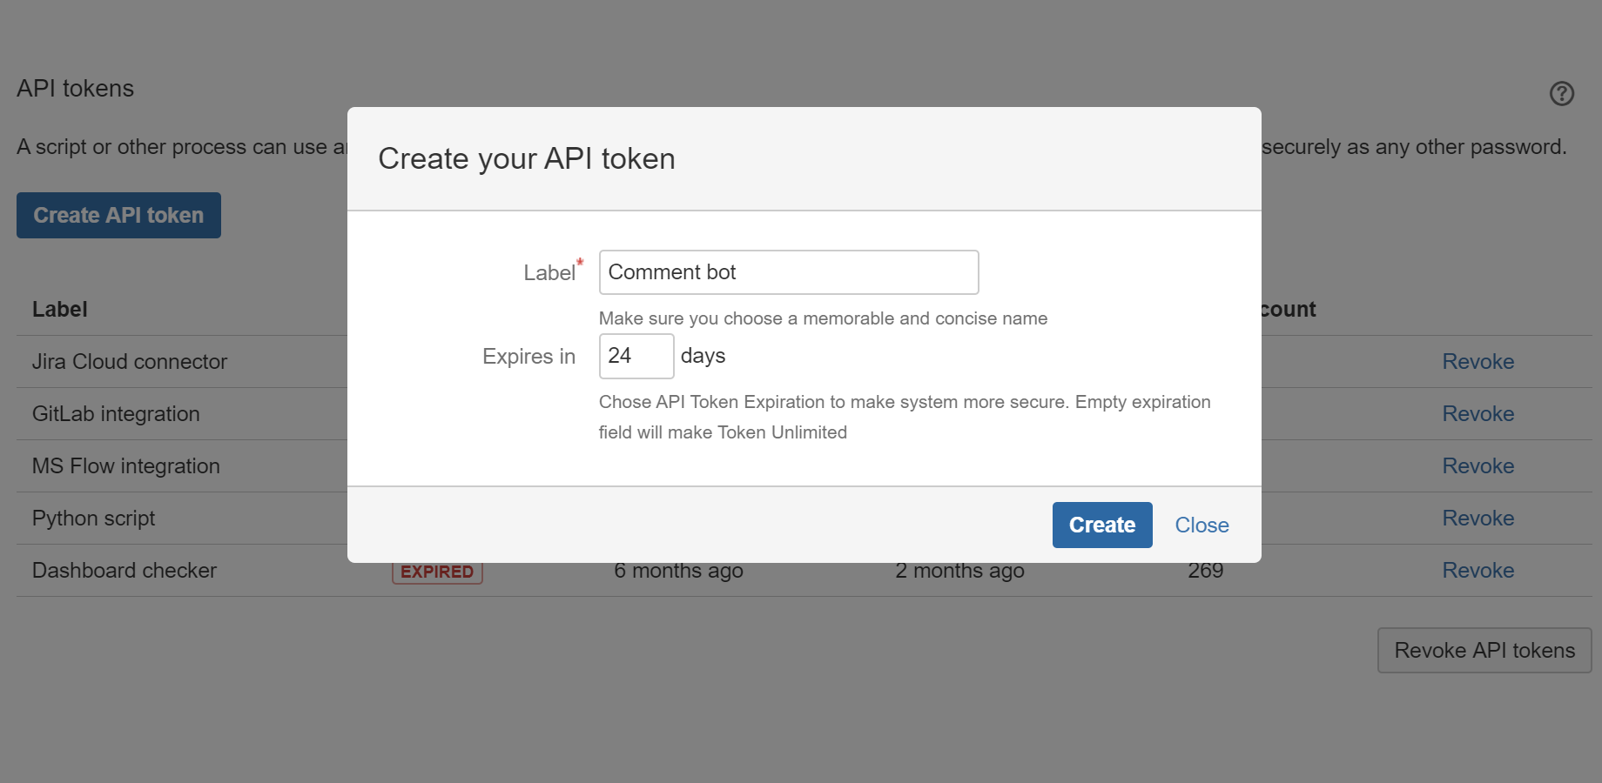Revoke the GitLab integration token
Screen dimensions: 1602x783
click(1477, 413)
